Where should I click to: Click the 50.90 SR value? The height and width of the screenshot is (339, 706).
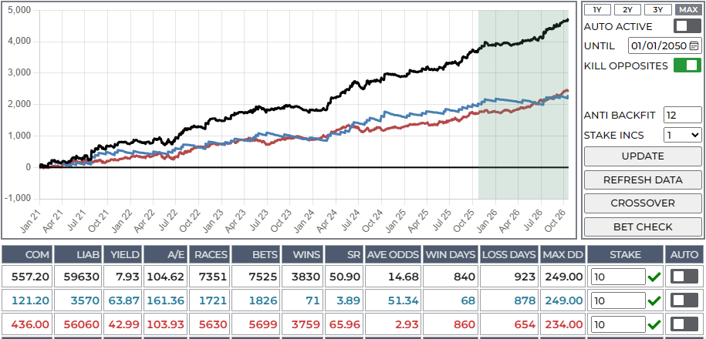[x=344, y=277]
